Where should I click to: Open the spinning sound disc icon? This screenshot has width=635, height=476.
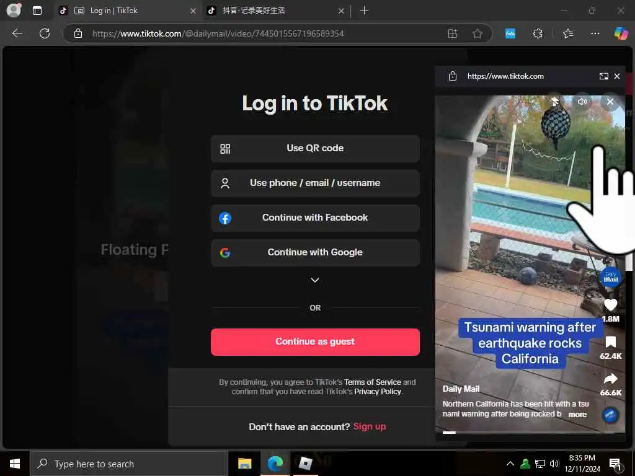610,415
